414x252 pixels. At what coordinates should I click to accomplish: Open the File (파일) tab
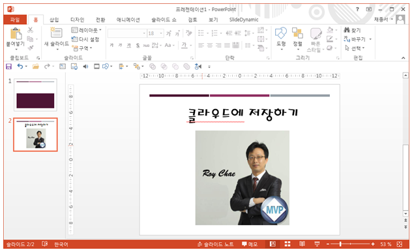pos(15,20)
